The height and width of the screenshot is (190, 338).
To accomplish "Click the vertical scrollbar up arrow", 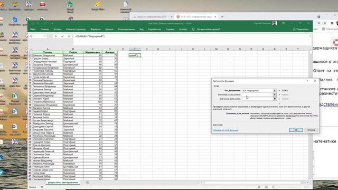I will point(311,49).
